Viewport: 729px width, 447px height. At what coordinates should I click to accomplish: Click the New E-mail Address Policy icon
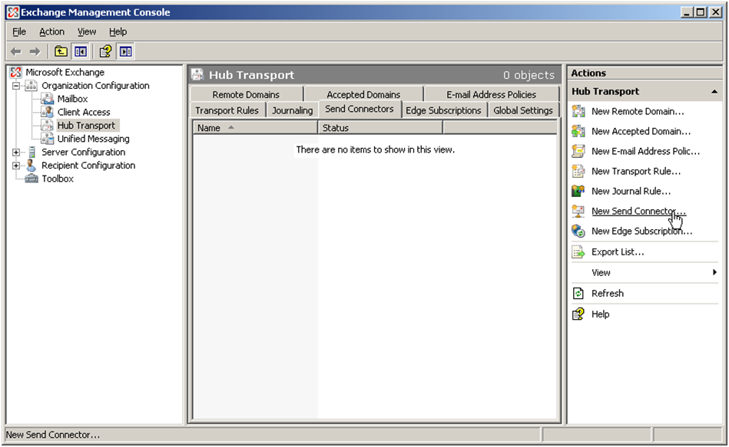578,151
